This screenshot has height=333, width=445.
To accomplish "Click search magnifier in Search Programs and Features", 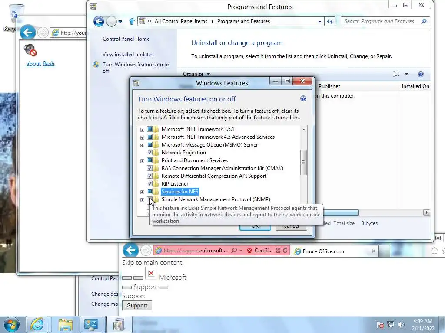I will point(424,21).
